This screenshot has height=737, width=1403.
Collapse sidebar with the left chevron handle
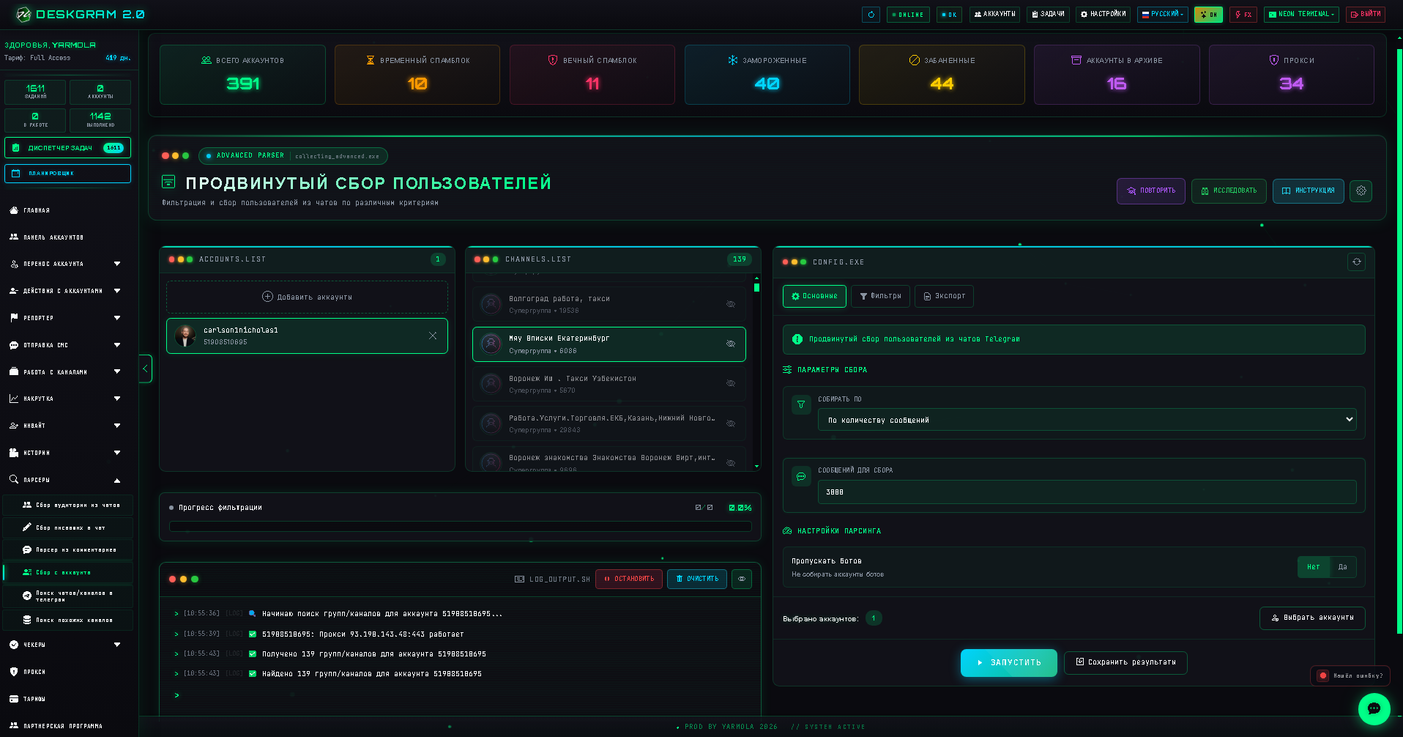(x=145, y=368)
